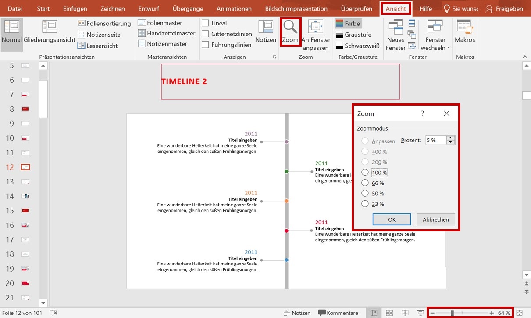
Task: Click zoom in plus button
Action: [492, 313]
